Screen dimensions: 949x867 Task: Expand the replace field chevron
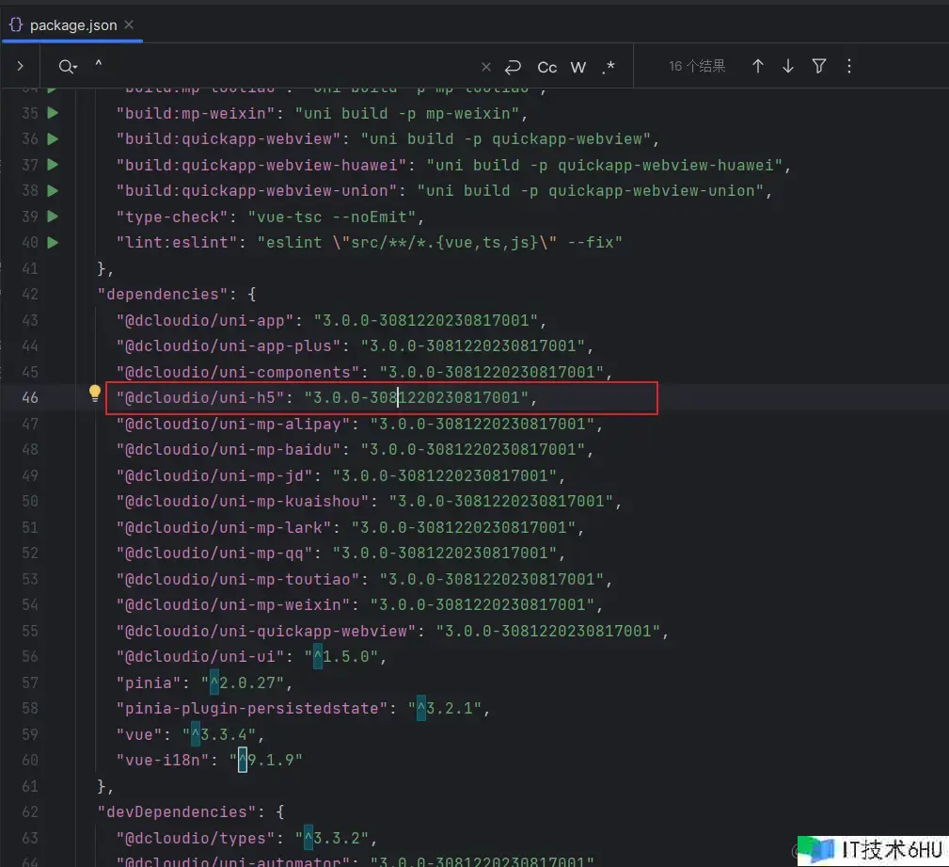(x=20, y=66)
